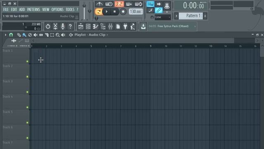Screen dimensions: 264x149
Task: Toggle step editing icon
Action: (150, 10)
